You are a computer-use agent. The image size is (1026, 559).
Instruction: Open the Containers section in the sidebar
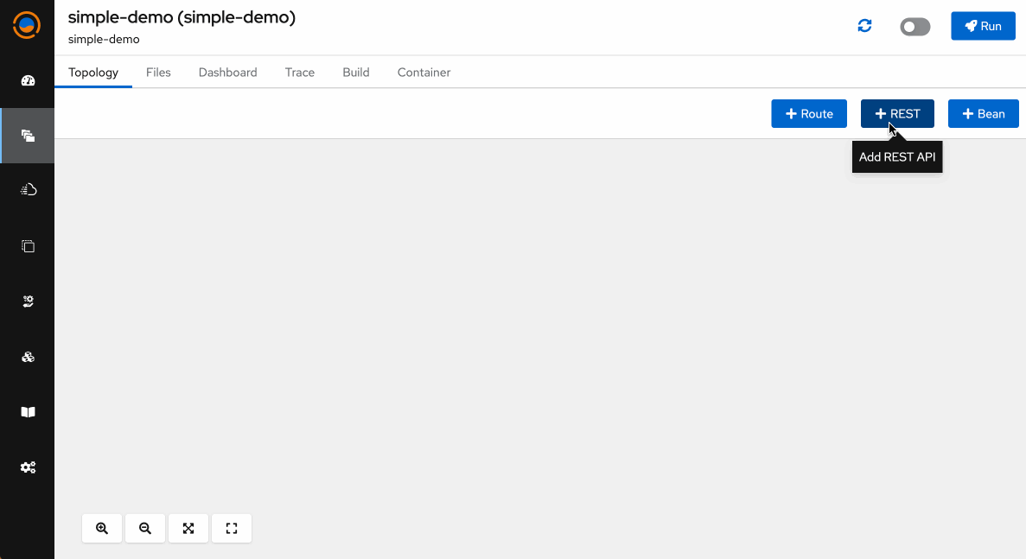click(x=28, y=245)
